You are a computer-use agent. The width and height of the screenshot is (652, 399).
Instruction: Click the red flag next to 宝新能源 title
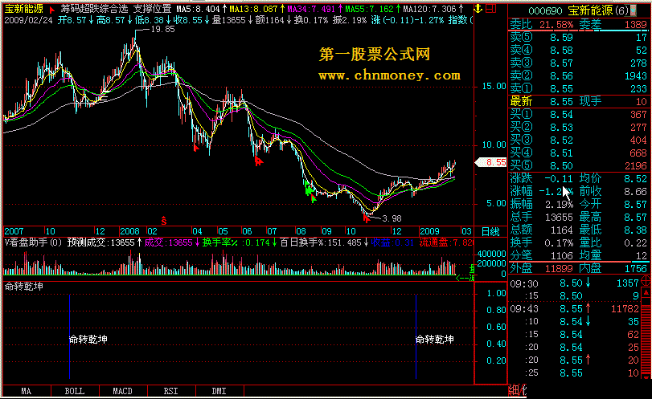tap(51, 9)
